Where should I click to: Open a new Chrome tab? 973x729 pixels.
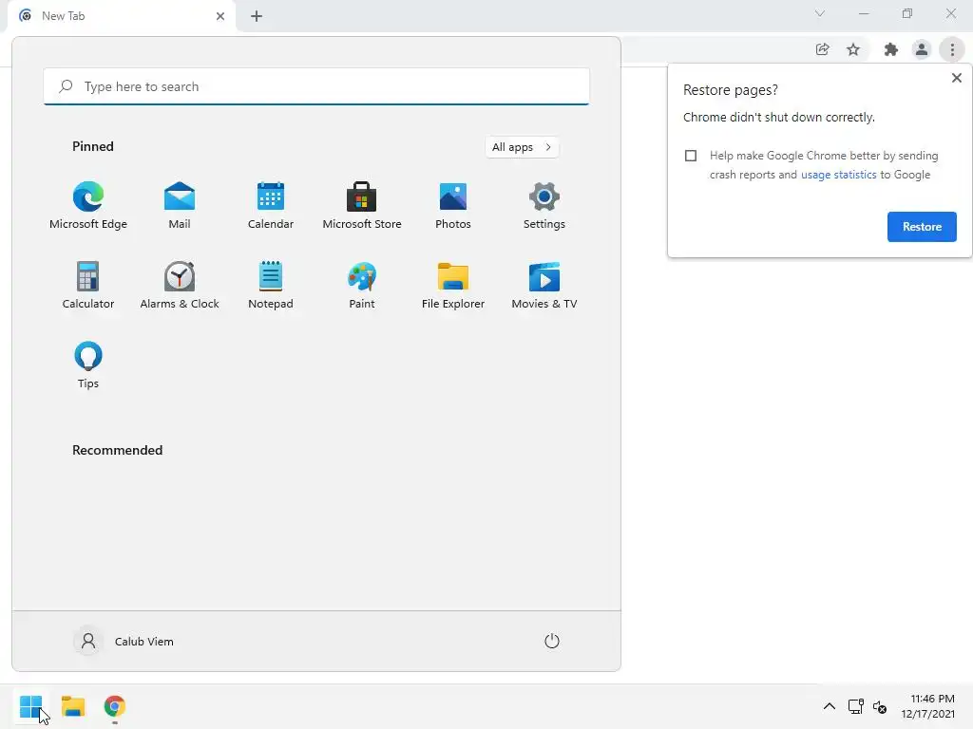pyautogui.click(x=257, y=16)
